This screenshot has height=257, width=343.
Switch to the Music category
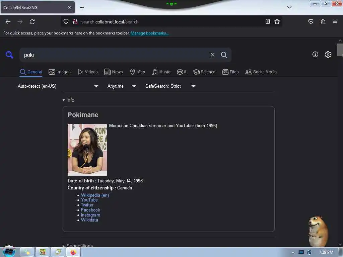click(x=161, y=72)
